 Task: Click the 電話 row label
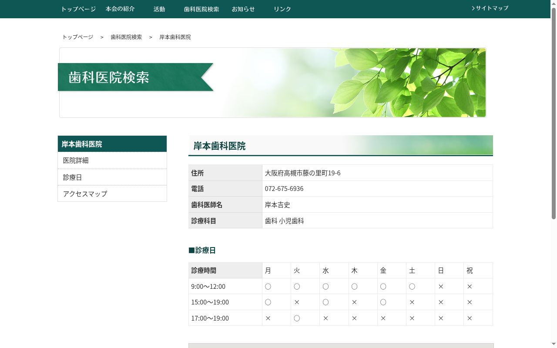click(x=225, y=189)
